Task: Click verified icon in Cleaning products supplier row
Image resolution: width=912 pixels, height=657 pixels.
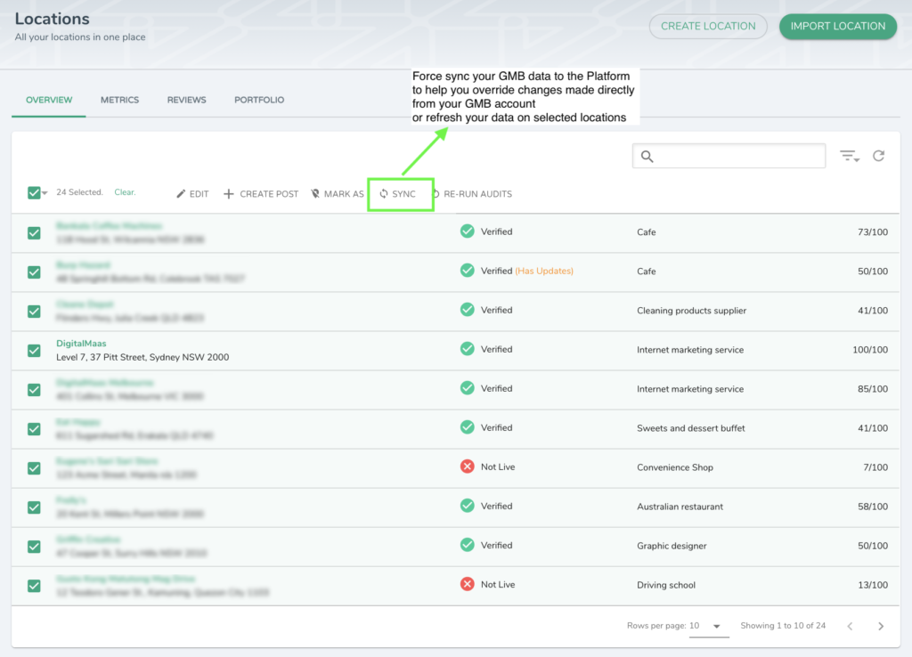Action: [467, 309]
